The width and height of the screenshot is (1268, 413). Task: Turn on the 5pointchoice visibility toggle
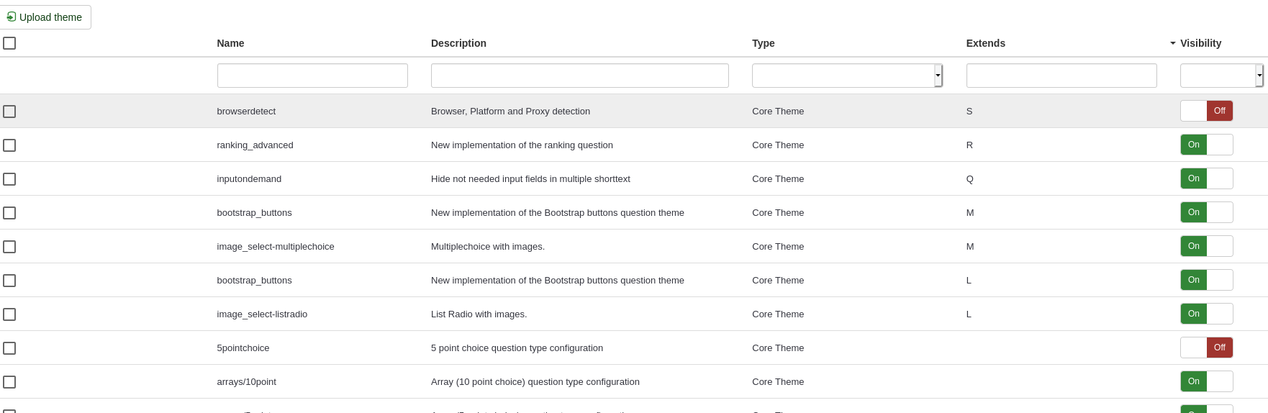point(1206,348)
